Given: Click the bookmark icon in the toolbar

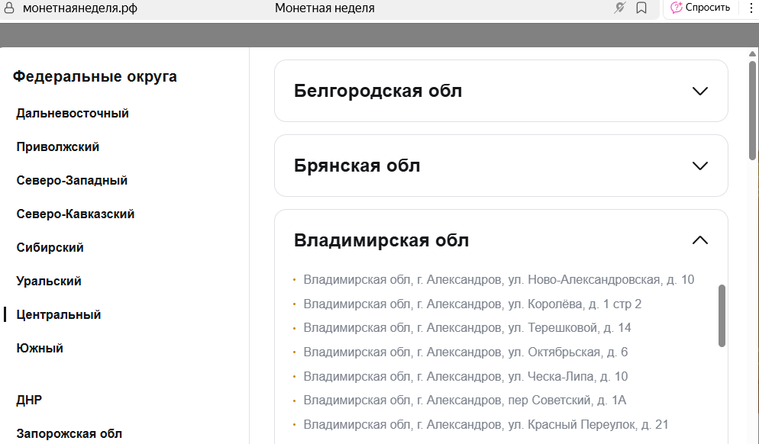Looking at the screenshot, I should point(641,8).
